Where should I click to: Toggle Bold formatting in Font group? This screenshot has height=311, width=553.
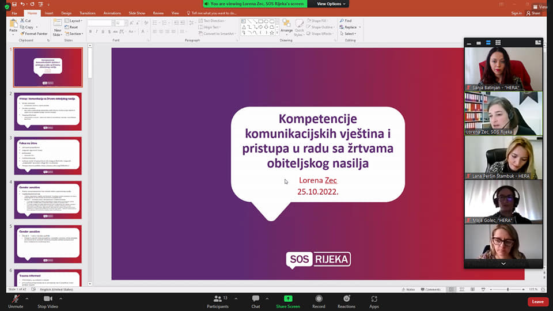[90, 32]
